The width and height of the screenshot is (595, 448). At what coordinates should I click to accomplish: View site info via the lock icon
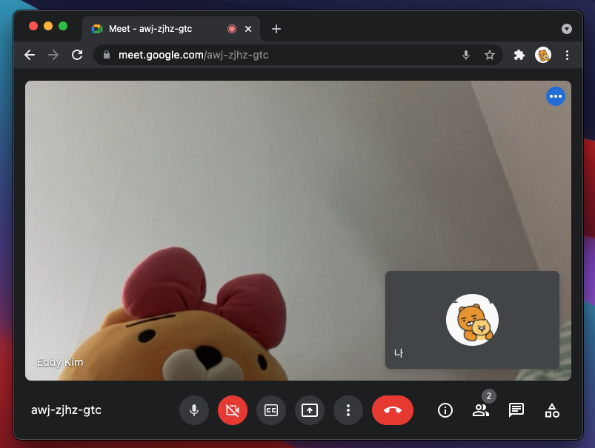point(107,55)
